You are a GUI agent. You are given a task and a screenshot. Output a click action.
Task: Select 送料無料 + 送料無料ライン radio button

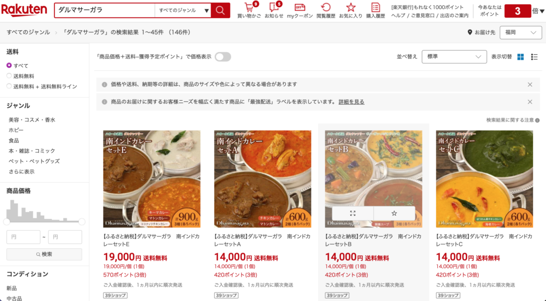click(x=9, y=86)
